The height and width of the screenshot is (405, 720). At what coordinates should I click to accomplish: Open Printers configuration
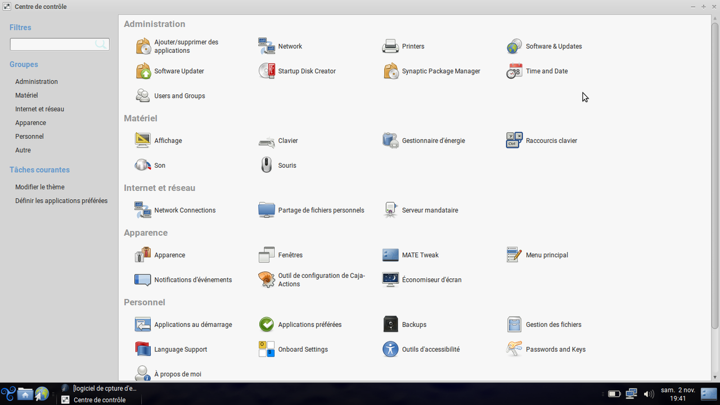point(403,46)
